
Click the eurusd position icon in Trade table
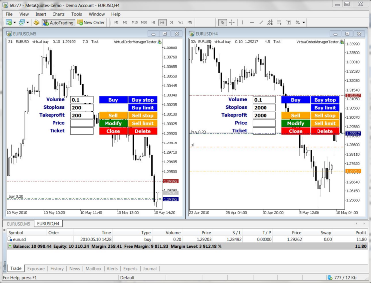coord(10,239)
